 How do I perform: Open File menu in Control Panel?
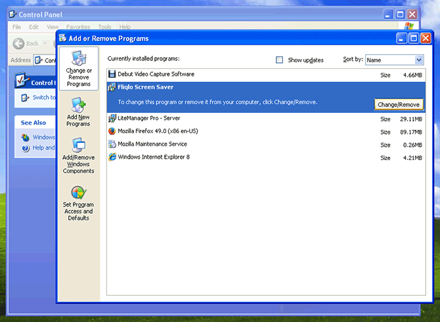[16, 27]
